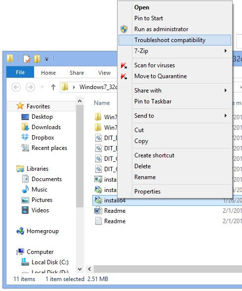Click the Kaspersky icon beside Scan for viruses
The height and width of the screenshot is (291, 242).
(124, 65)
